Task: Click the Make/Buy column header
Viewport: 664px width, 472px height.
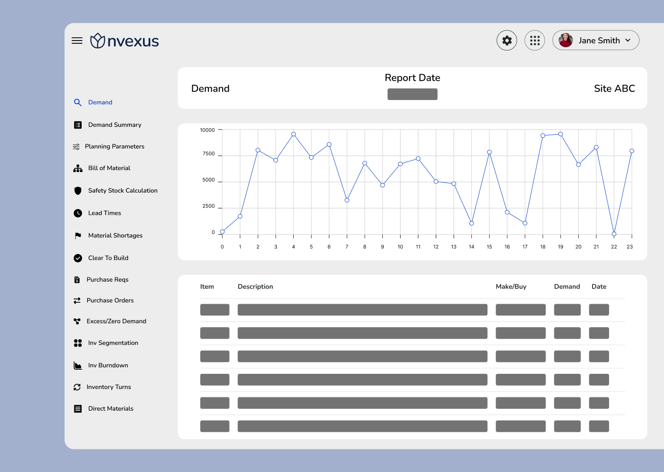Action: point(511,287)
